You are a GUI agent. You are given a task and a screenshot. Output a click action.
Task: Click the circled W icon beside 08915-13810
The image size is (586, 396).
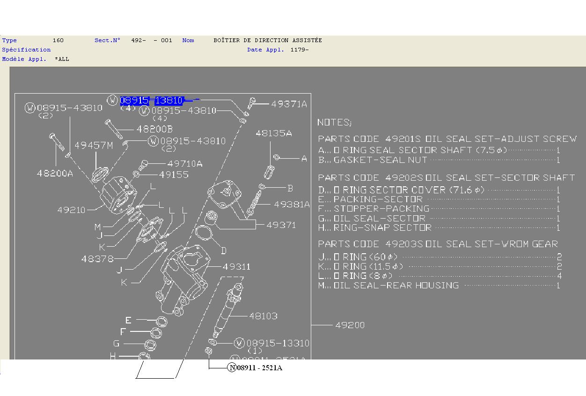[x=112, y=100]
